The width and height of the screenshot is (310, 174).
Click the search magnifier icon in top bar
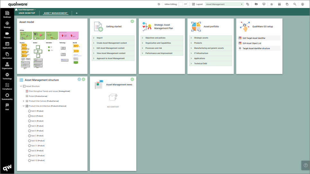[295, 4]
